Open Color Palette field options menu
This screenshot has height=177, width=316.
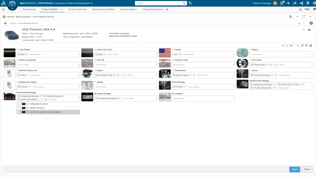(78, 54)
